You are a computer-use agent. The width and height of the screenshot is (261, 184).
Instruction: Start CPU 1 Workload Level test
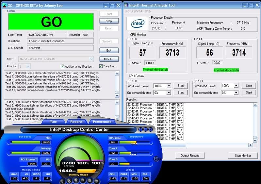coord(249,86)
